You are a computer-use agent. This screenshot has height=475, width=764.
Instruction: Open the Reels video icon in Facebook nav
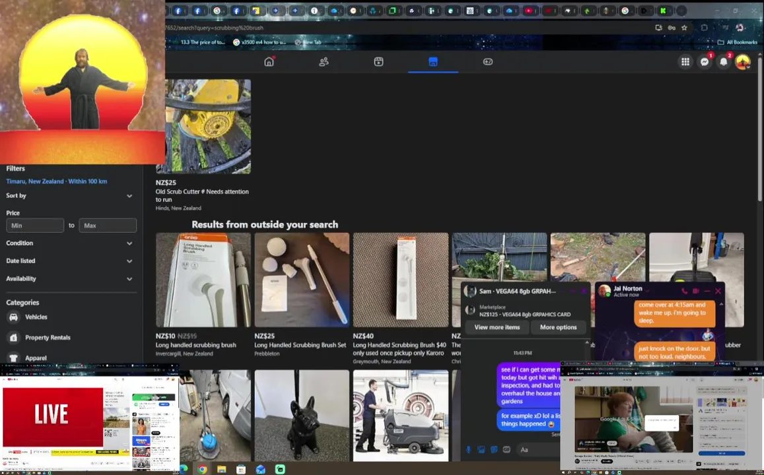pyautogui.click(x=378, y=62)
